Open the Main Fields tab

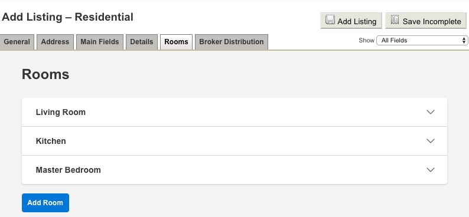point(100,42)
